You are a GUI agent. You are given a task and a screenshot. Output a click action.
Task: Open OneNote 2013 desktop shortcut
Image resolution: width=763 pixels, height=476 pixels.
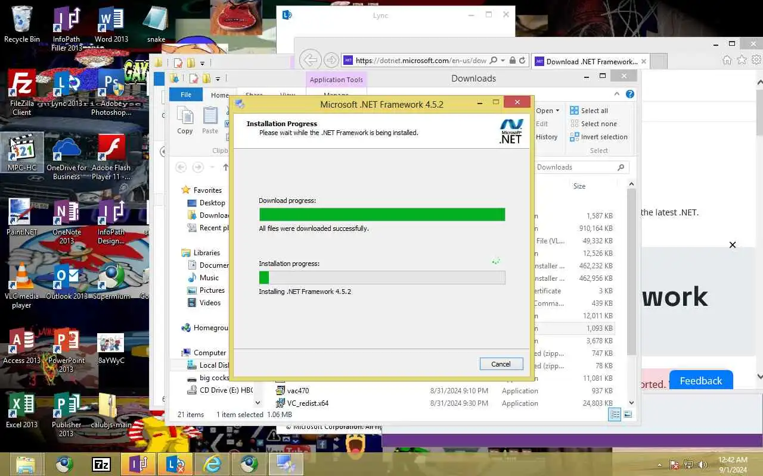(x=66, y=221)
